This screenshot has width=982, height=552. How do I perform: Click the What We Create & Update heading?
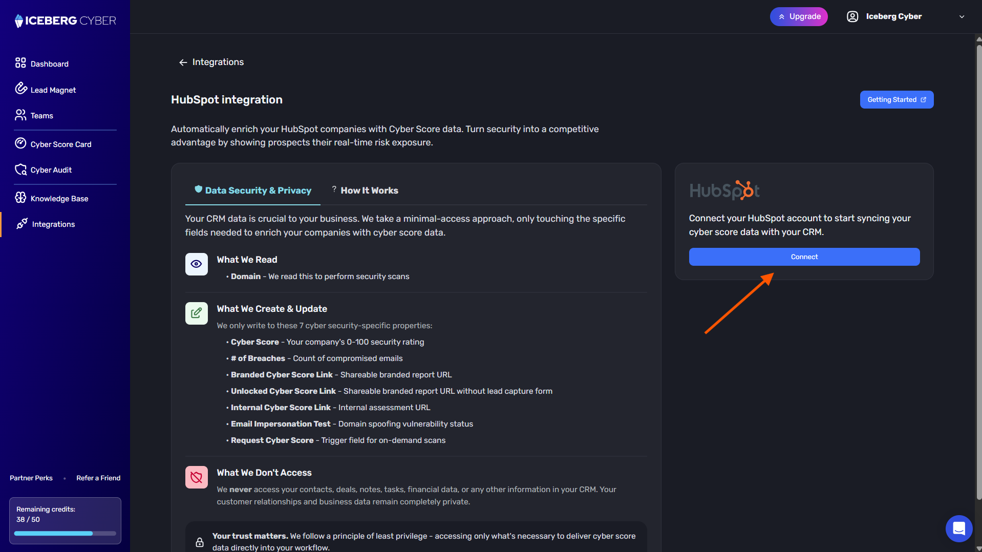(271, 309)
